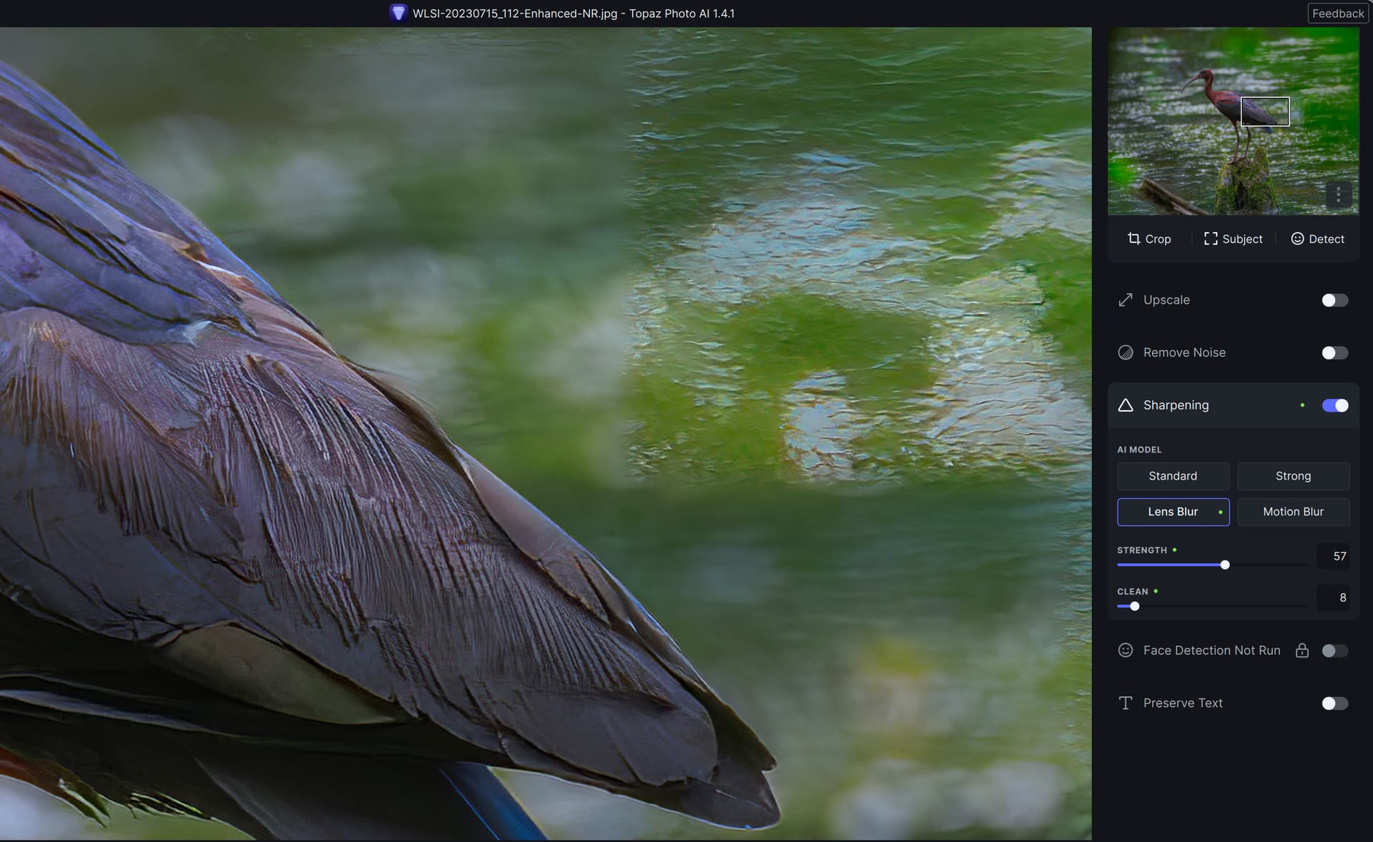This screenshot has height=842, width=1373.
Task: Click the Preserve Text T icon
Action: pyautogui.click(x=1126, y=703)
